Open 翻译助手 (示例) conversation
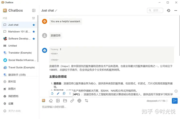Viewport: 180px width, 119px height. [x=19, y=75]
